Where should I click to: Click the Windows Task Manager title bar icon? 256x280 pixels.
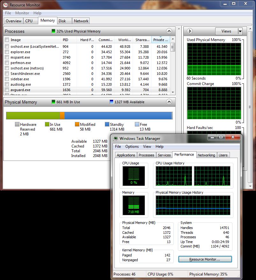pyautogui.click(x=116, y=139)
